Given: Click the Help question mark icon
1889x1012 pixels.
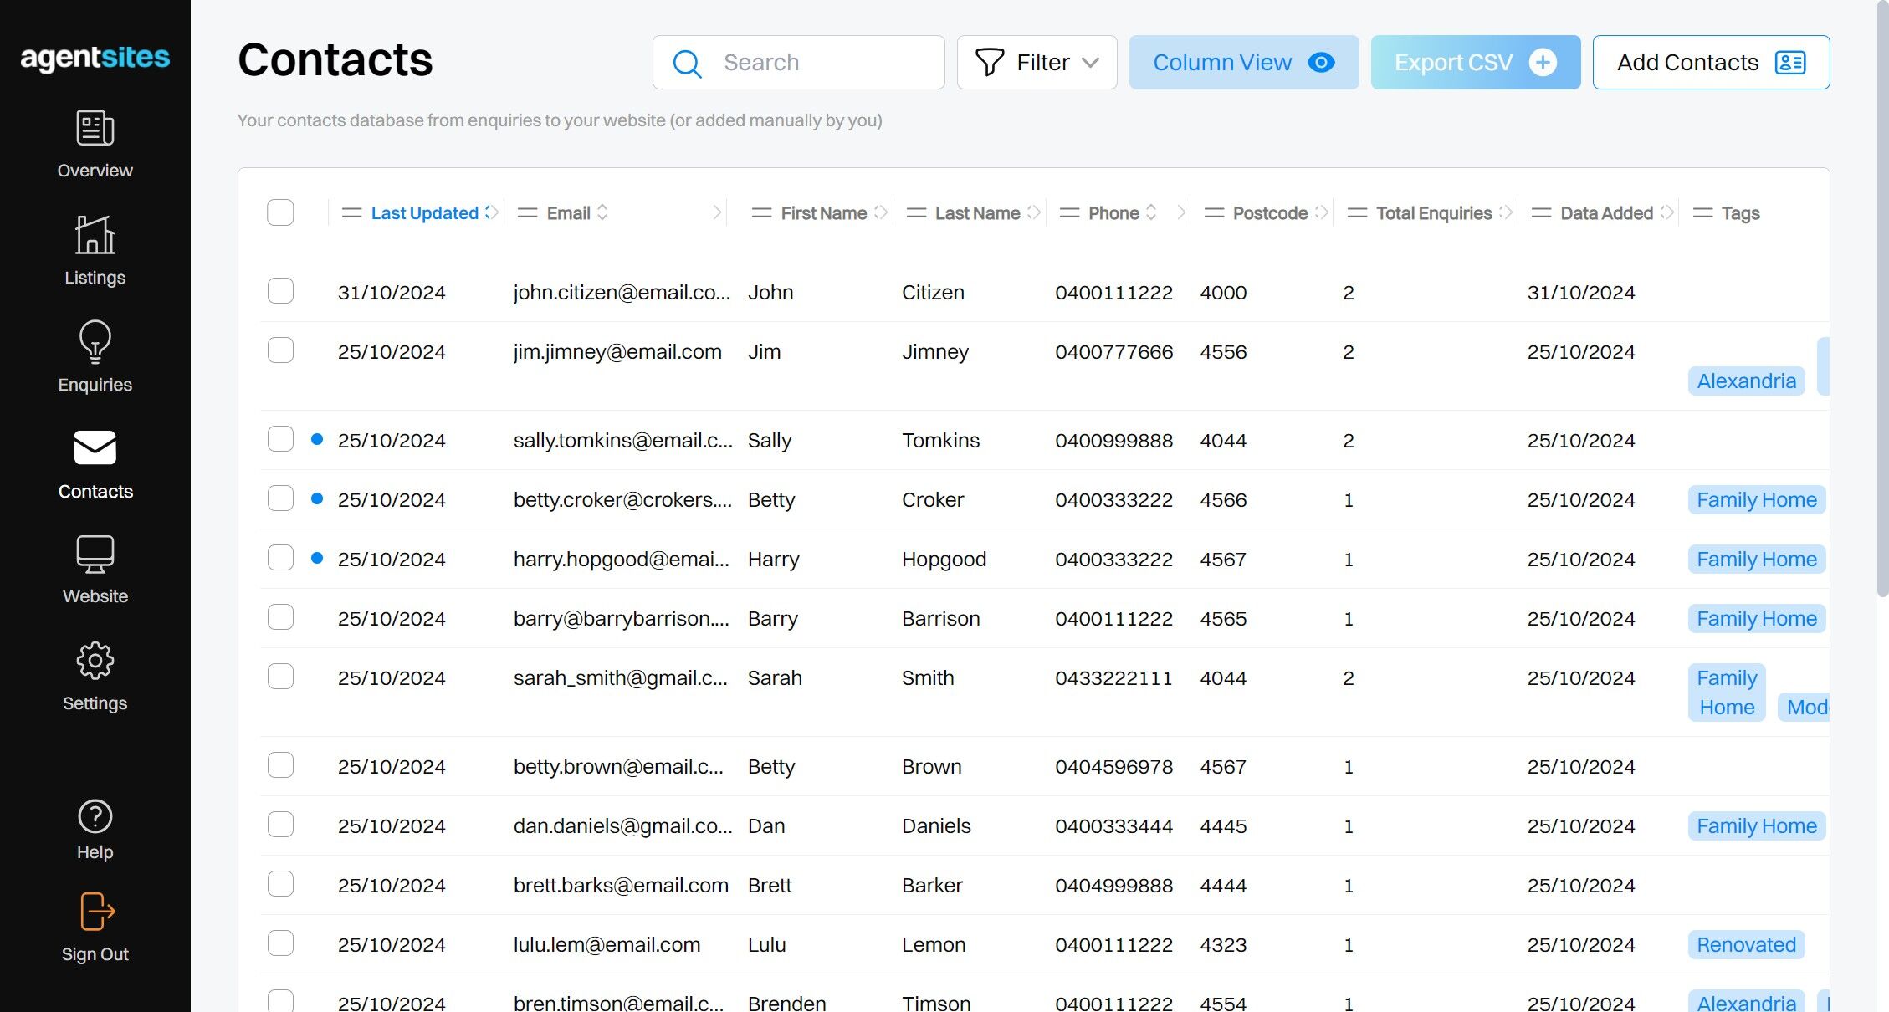Looking at the screenshot, I should pos(95,816).
